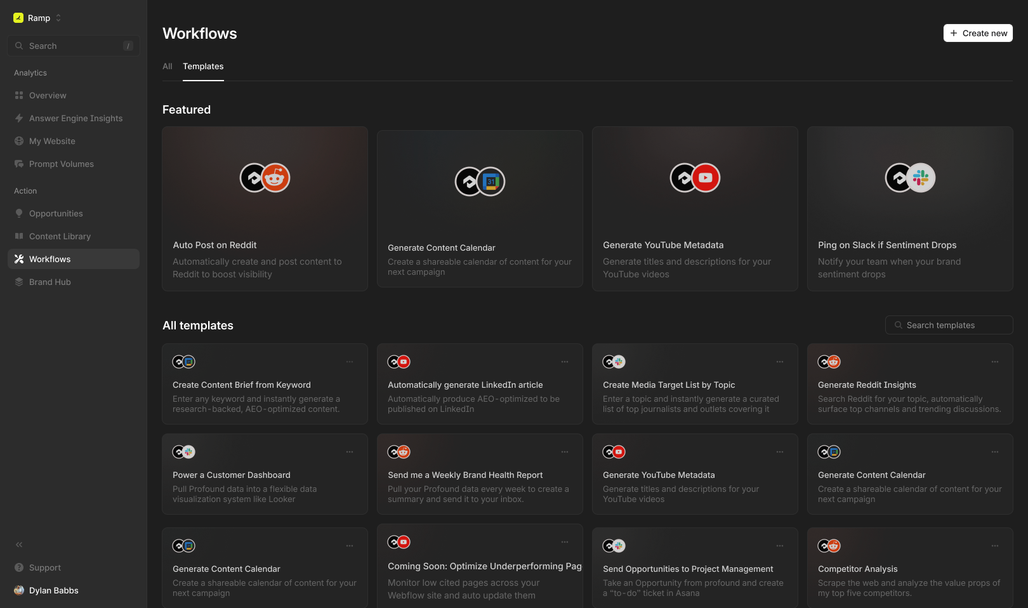Open featured Ping on Slack if Sentiment Drops
Viewport: 1028px width, 608px height.
[910, 209]
